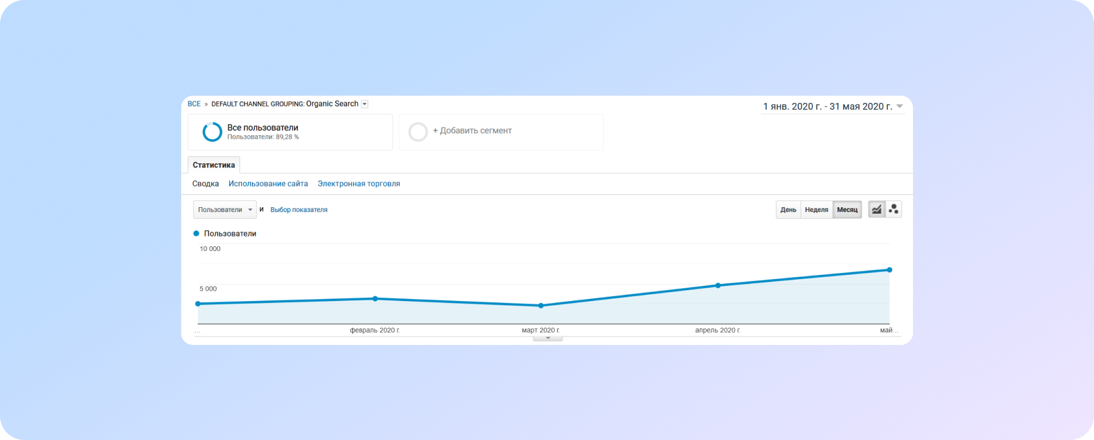Open the Использование сайта sub-tab
Image resolution: width=1094 pixels, height=440 pixels.
tap(268, 183)
